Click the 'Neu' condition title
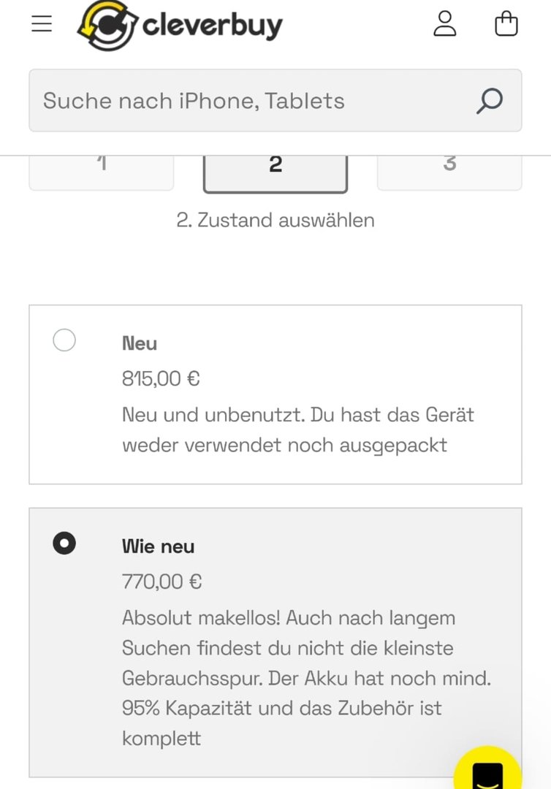This screenshot has height=789, width=551. (x=140, y=343)
